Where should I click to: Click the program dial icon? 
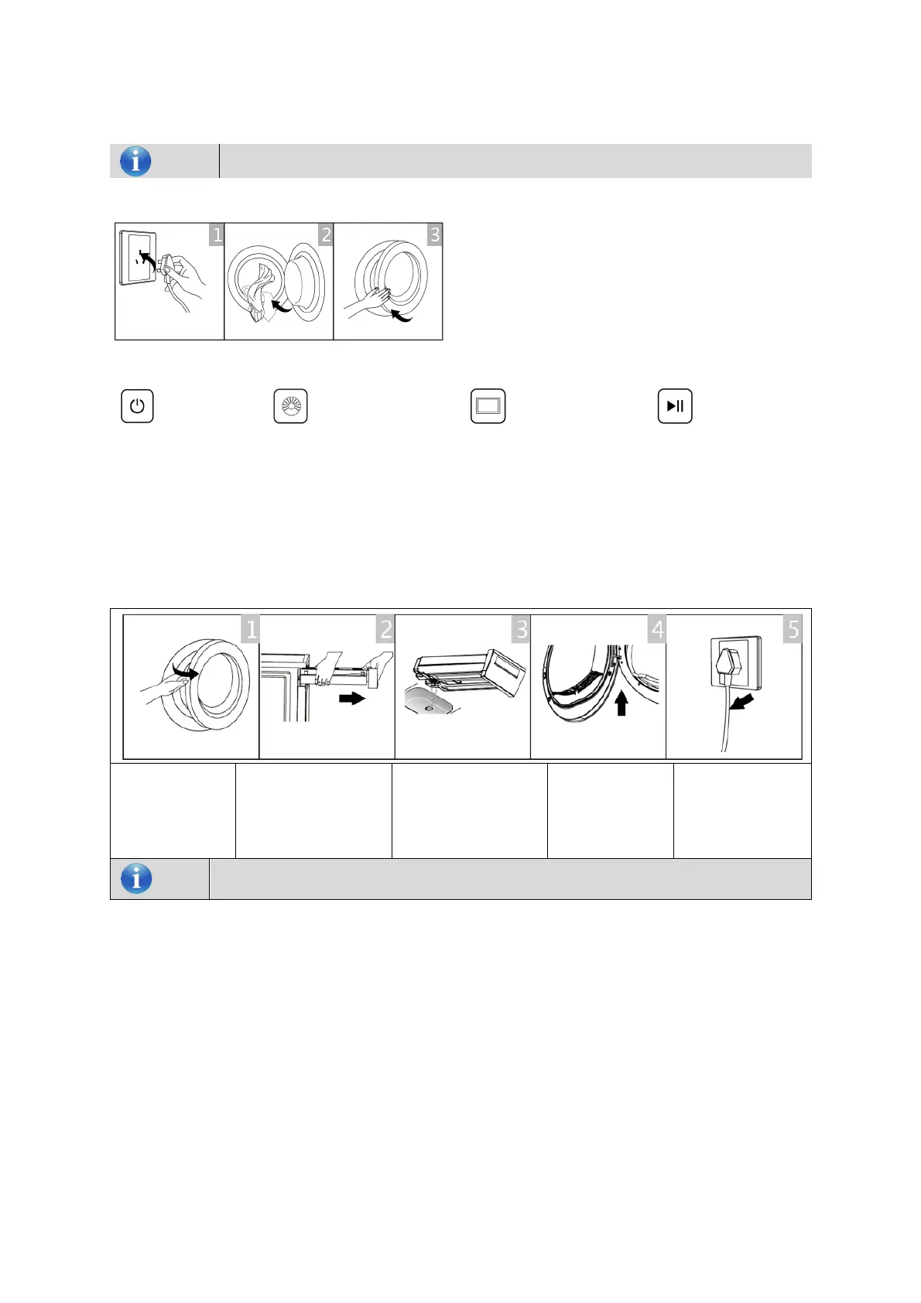[290, 406]
